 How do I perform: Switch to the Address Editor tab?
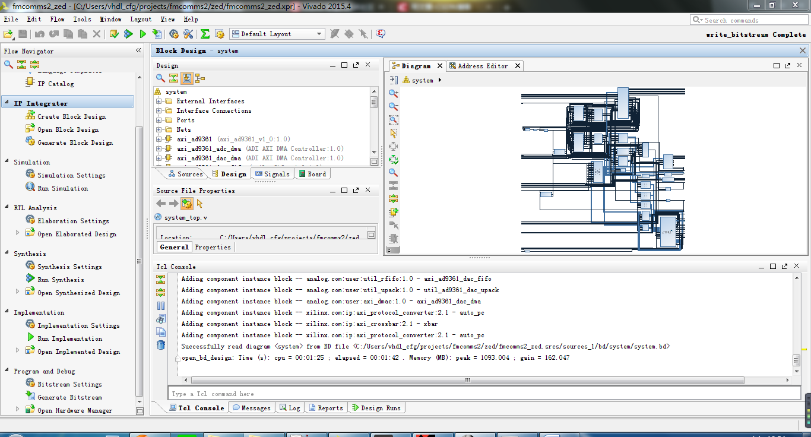point(482,66)
